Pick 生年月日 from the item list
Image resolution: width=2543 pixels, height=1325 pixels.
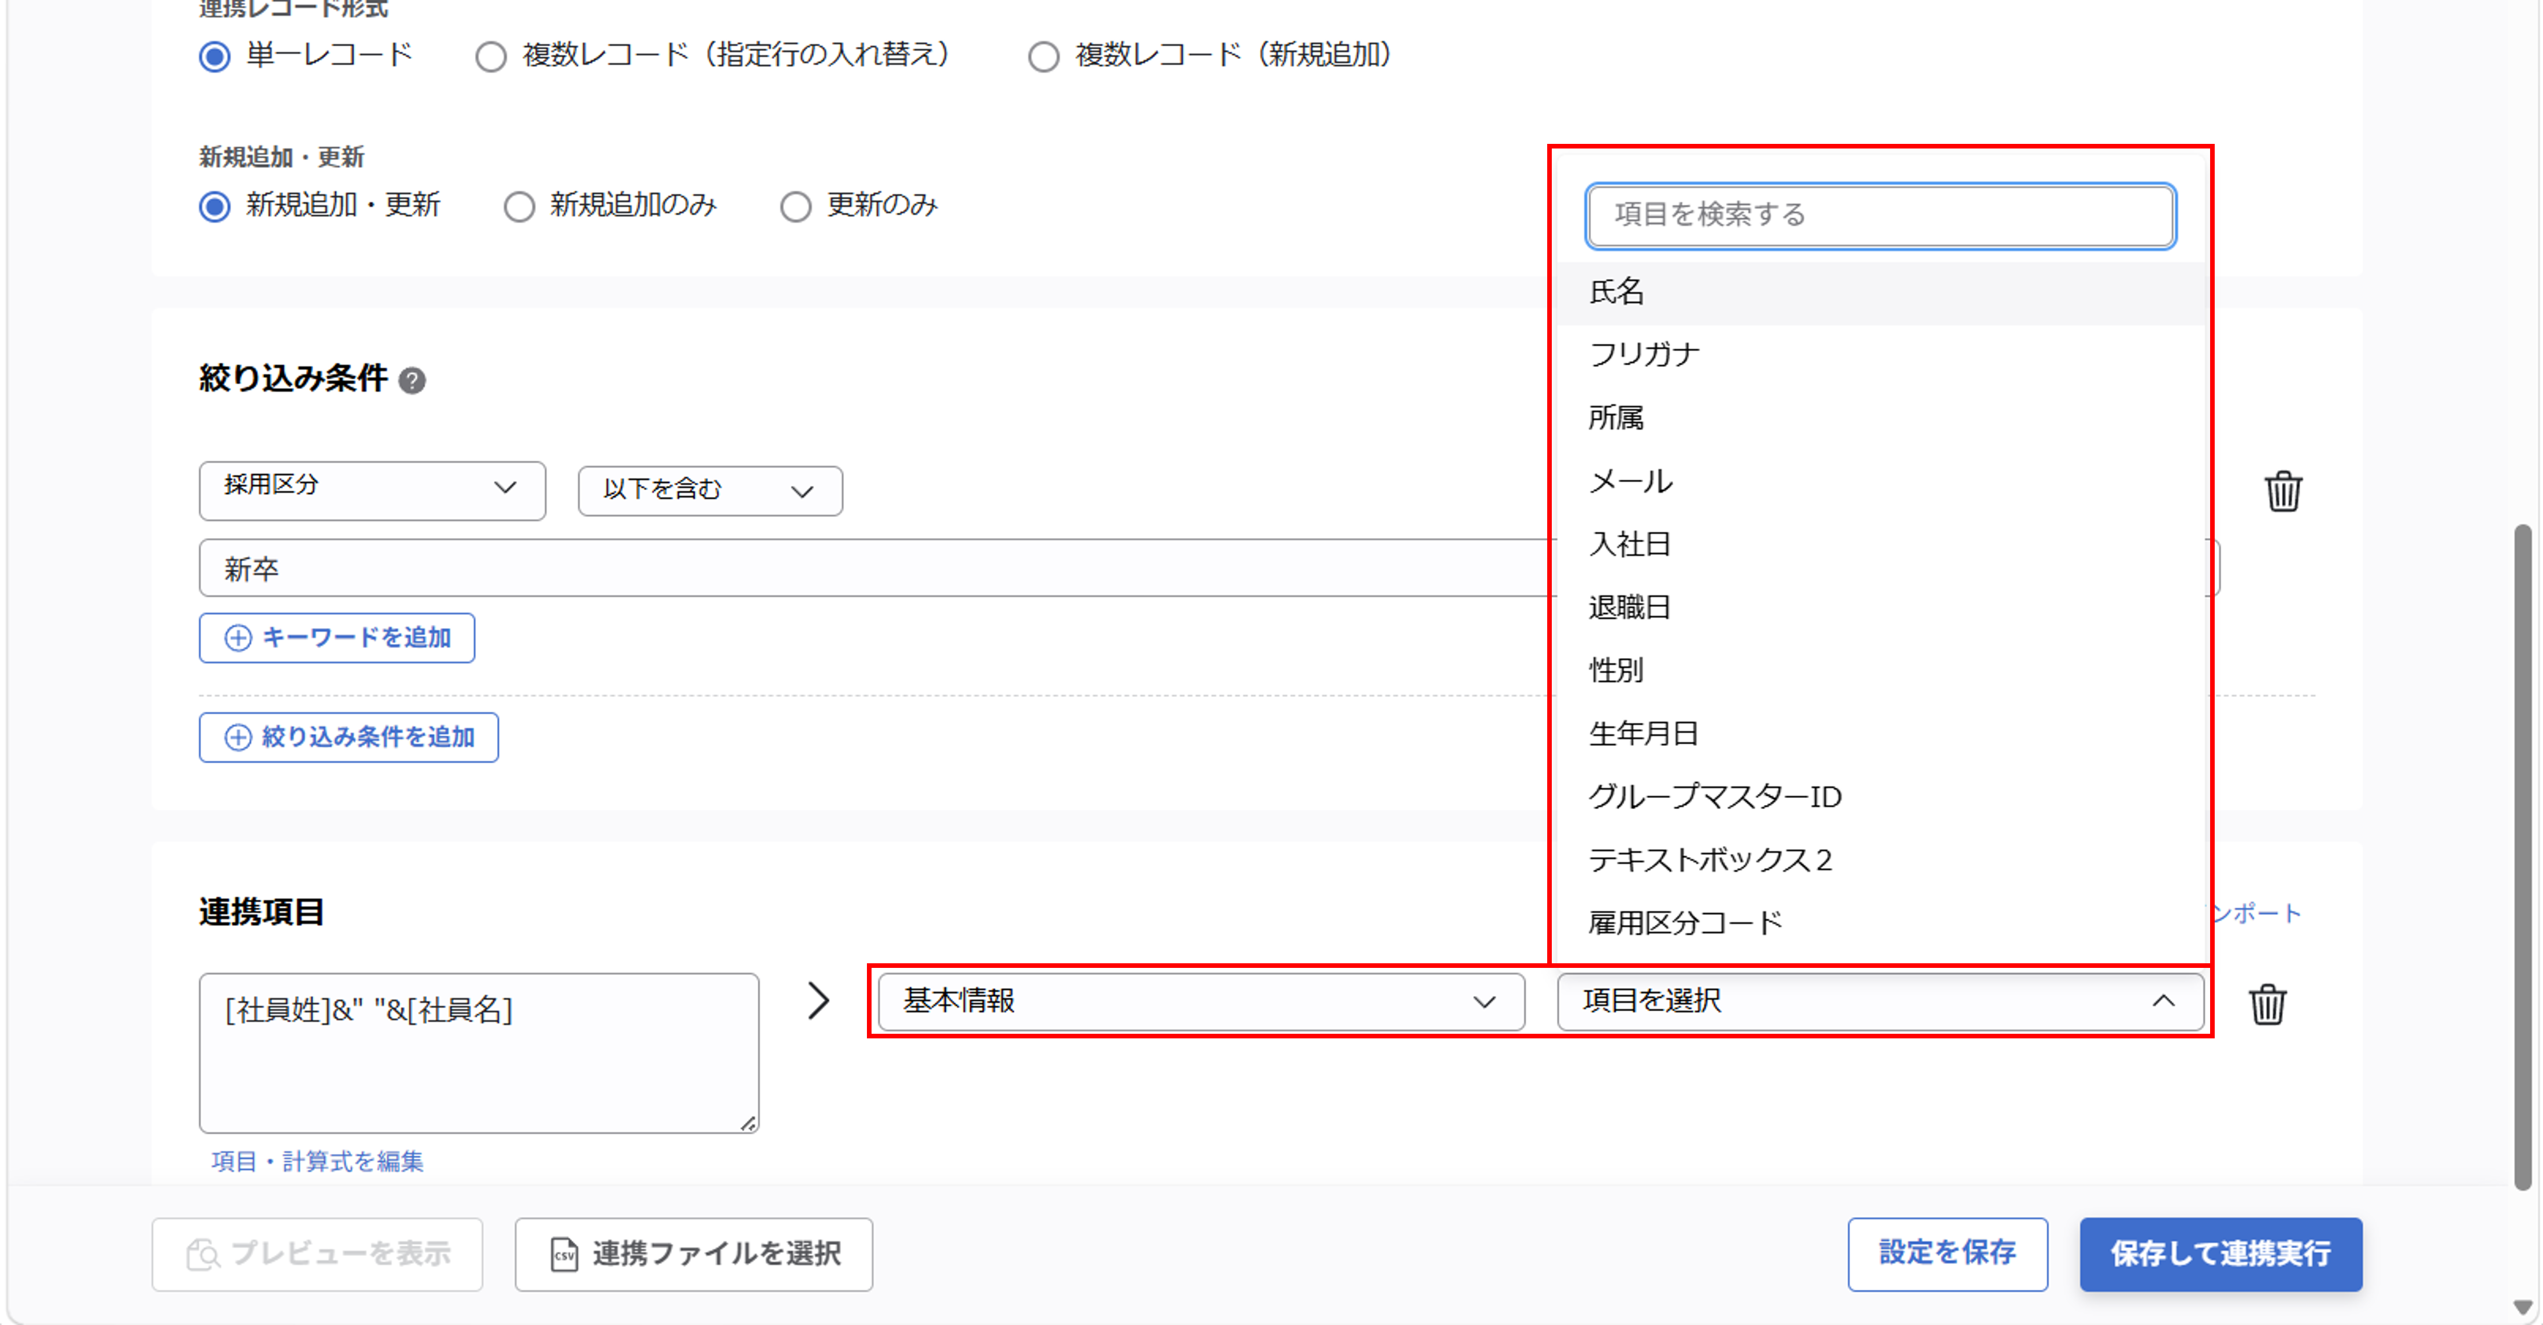1880,734
